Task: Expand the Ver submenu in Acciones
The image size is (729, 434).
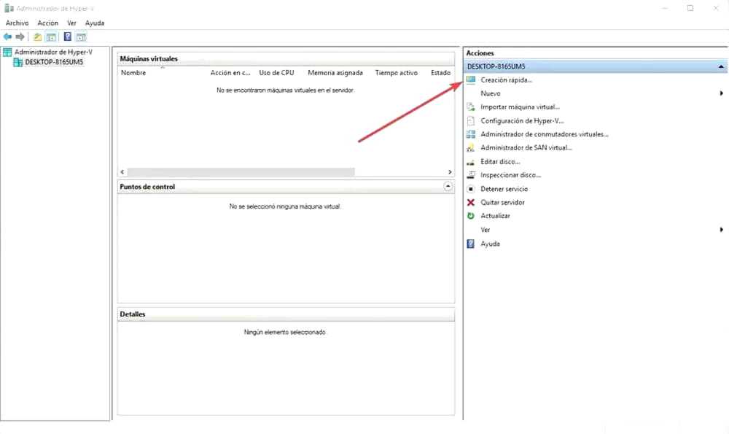Action: pyautogui.click(x=721, y=230)
